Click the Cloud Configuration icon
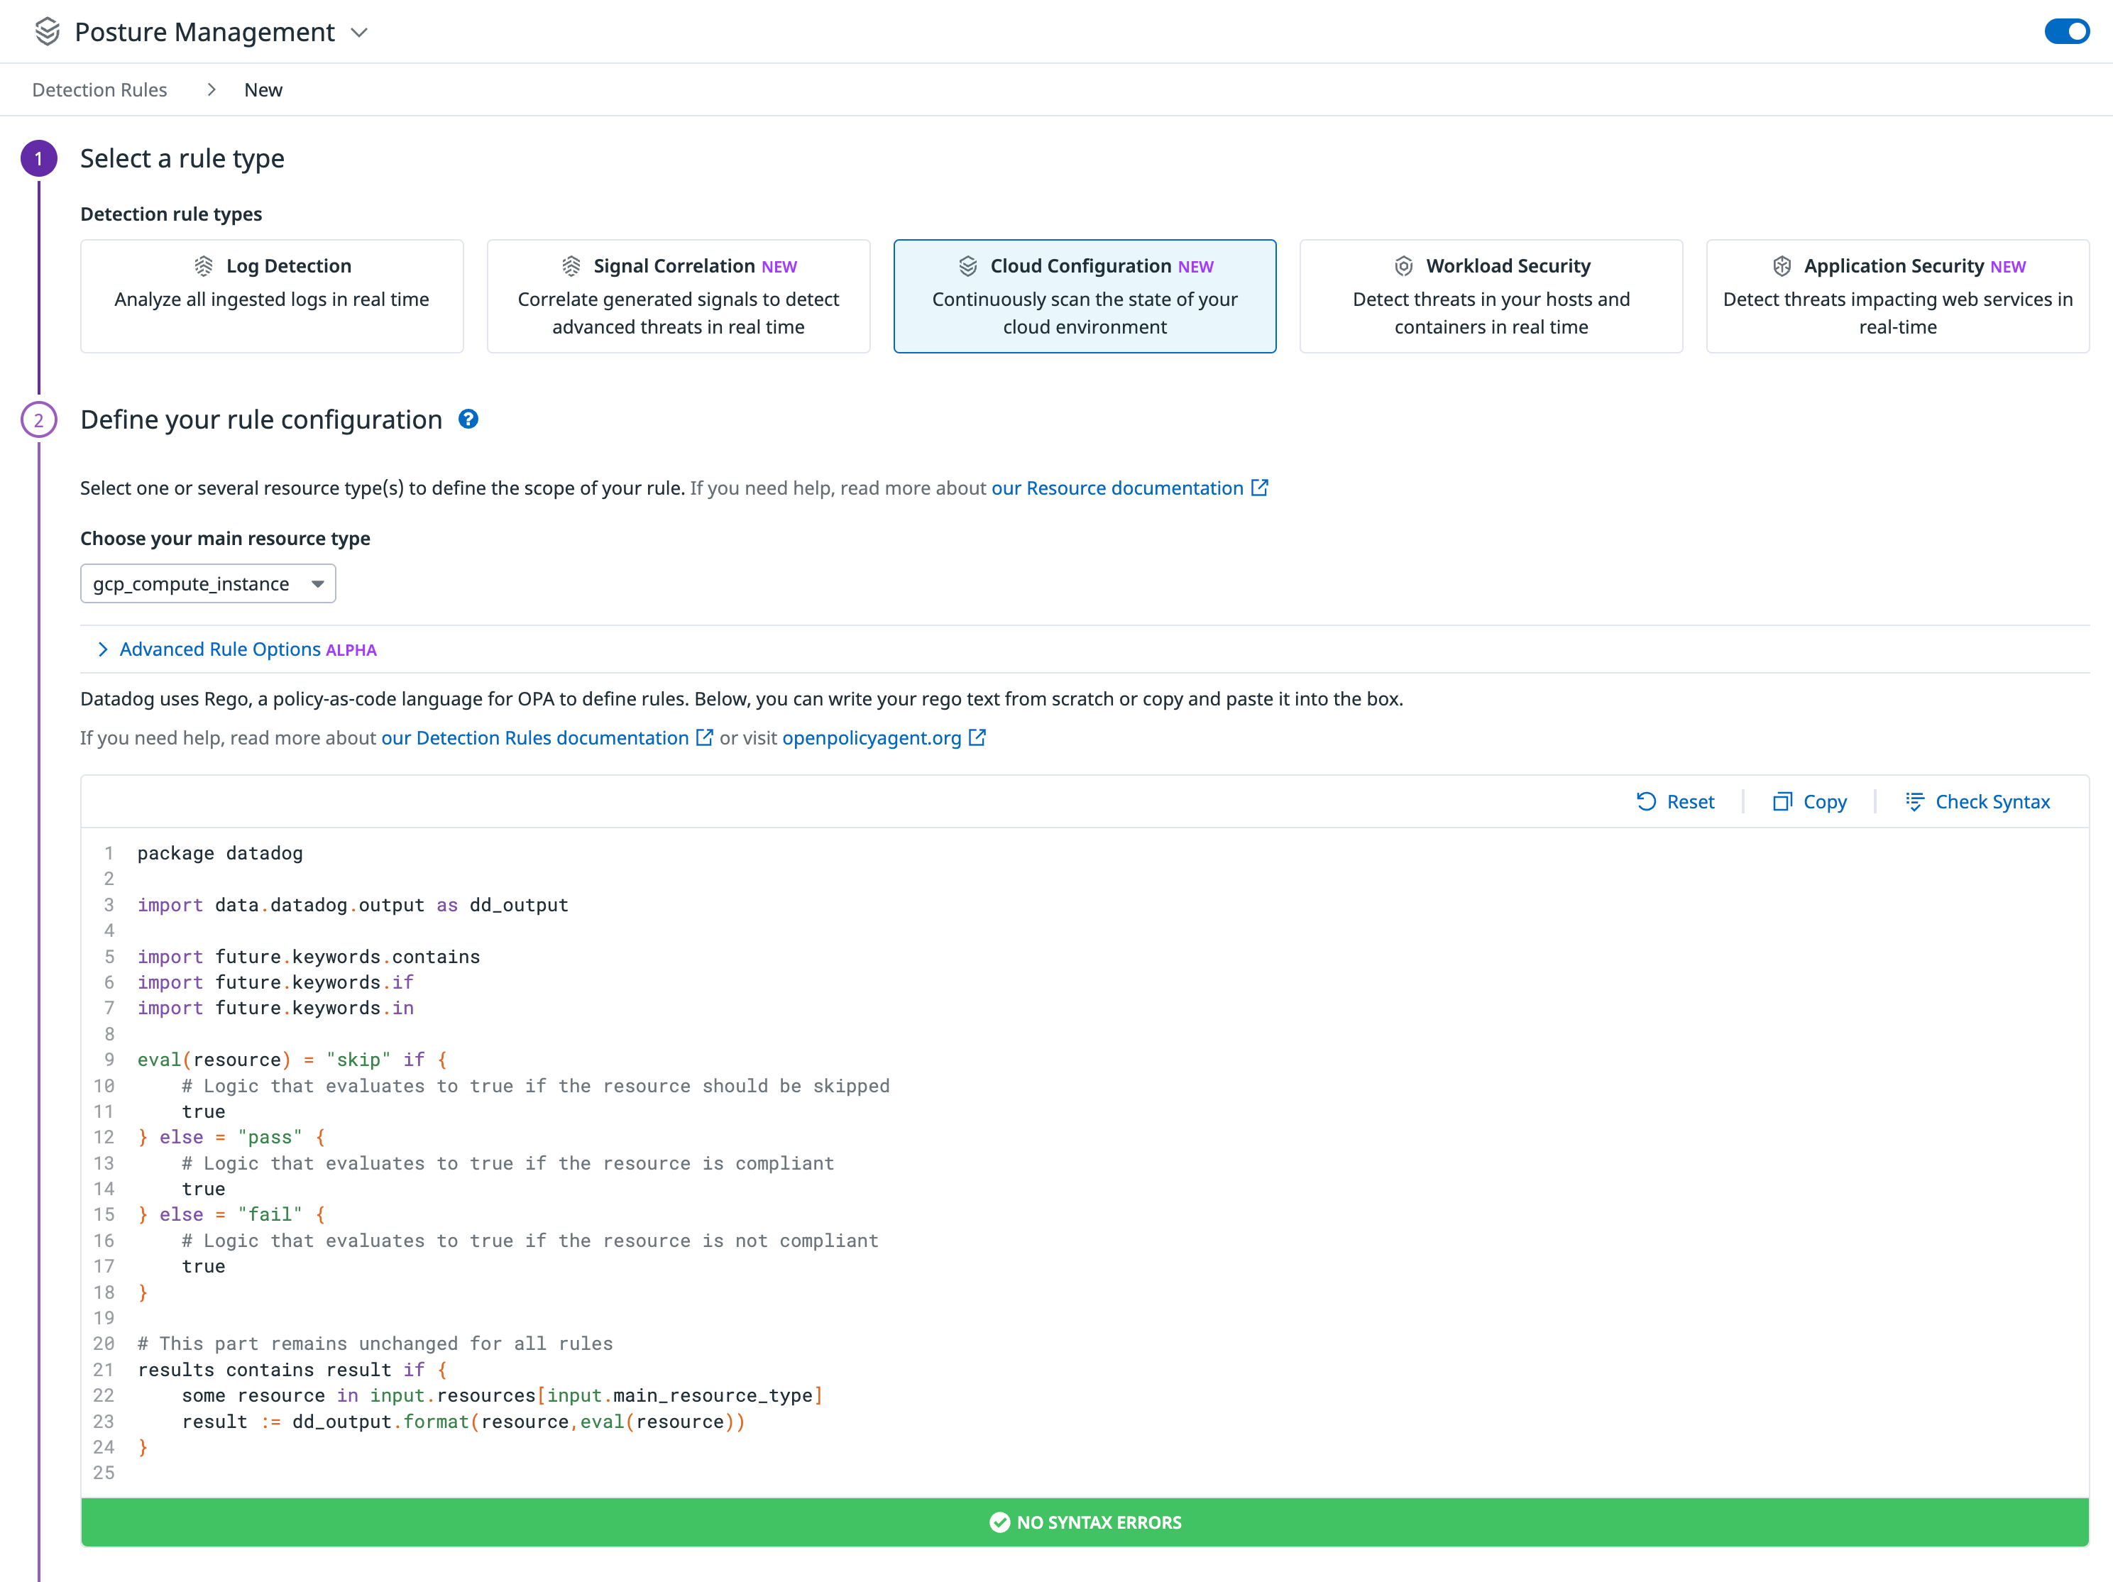This screenshot has width=2113, height=1582. (x=967, y=265)
